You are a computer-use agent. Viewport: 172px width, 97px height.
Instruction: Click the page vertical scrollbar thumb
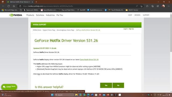[x=171, y=33]
